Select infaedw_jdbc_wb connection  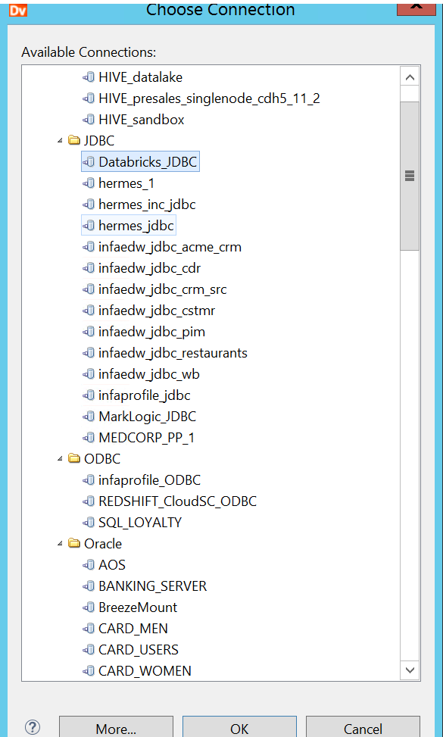[149, 374]
